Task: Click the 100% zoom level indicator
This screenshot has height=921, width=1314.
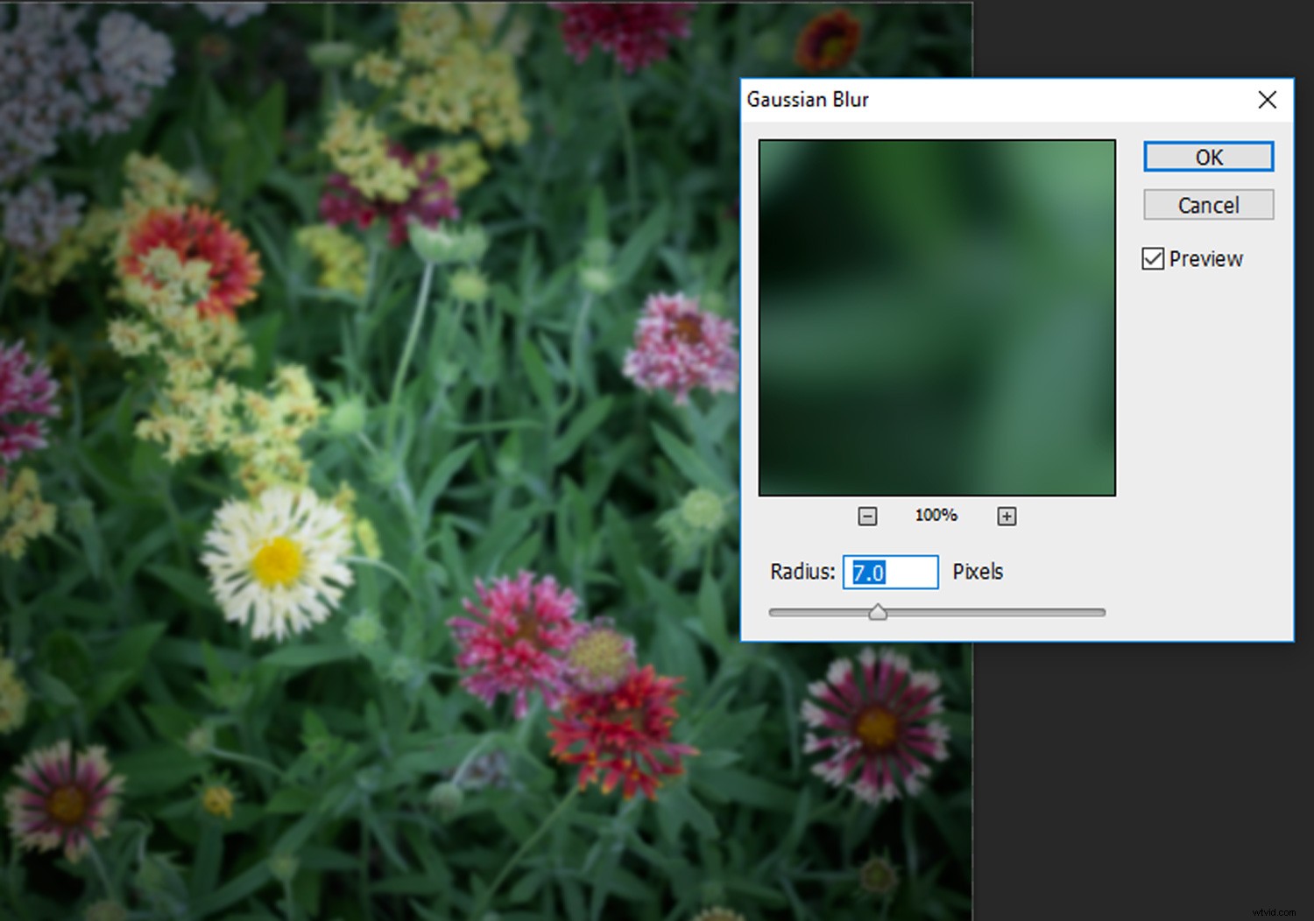Action: [x=936, y=516]
